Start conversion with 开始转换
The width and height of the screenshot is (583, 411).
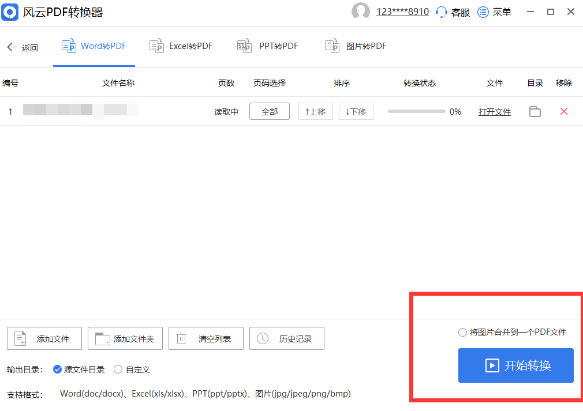pyautogui.click(x=515, y=365)
